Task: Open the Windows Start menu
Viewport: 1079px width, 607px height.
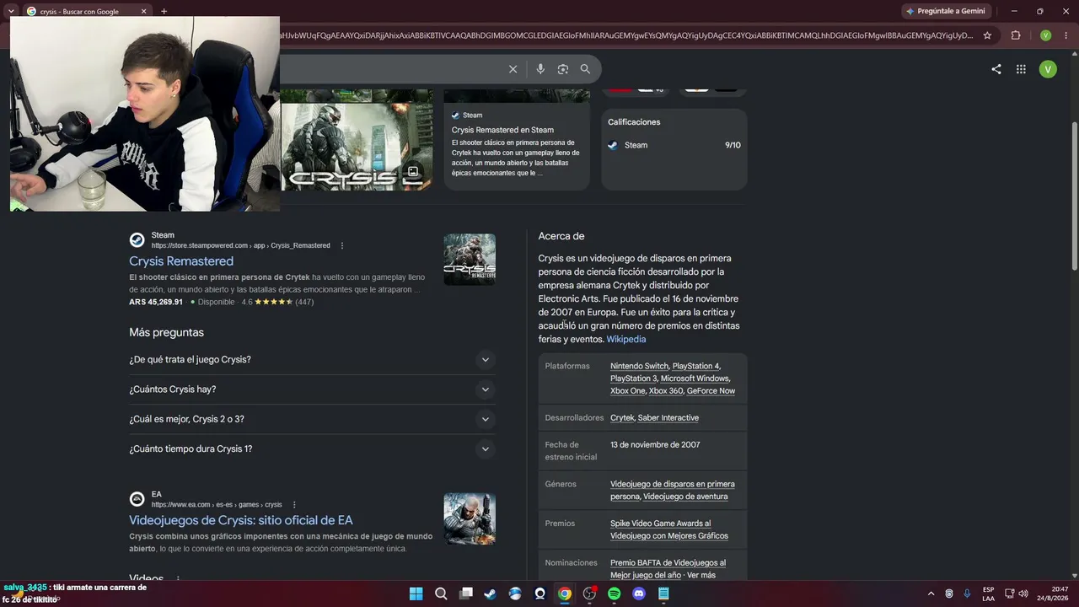Action: point(416,594)
